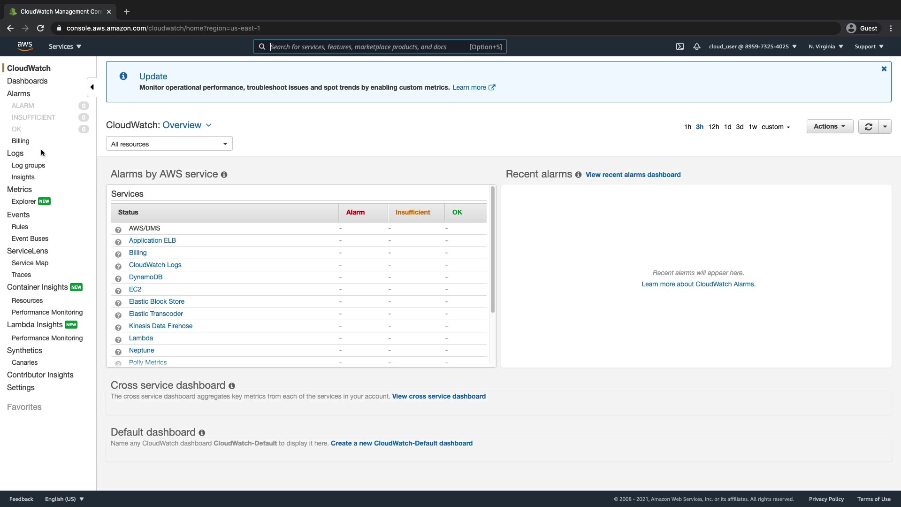Click info icon next to Alarms by AWS service

coord(224,175)
